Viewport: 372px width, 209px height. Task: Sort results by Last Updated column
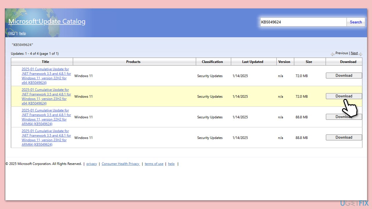(253, 62)
